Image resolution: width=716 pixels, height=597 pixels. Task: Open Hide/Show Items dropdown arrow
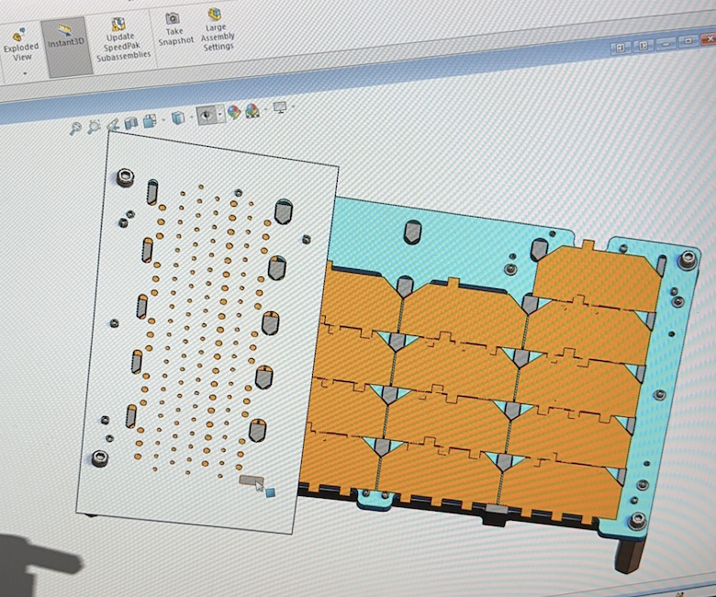click(220, 114)
